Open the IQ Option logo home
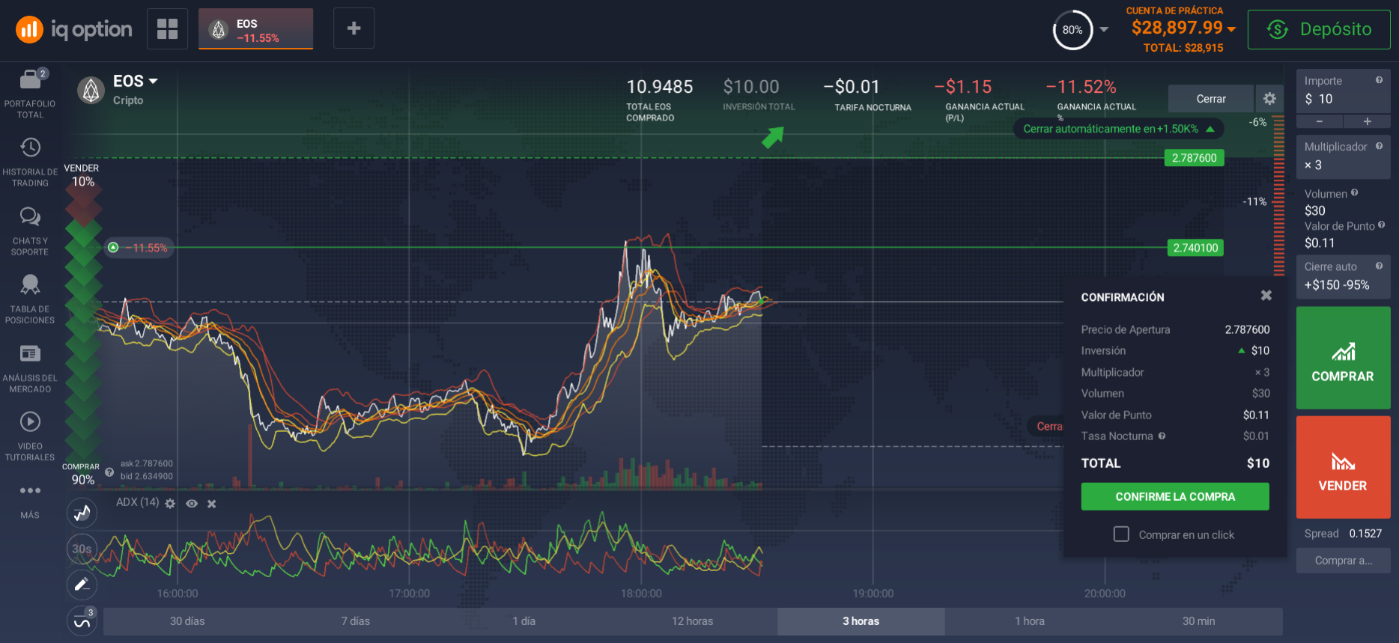The image size is (1399, 643). [x=73, y=29]
